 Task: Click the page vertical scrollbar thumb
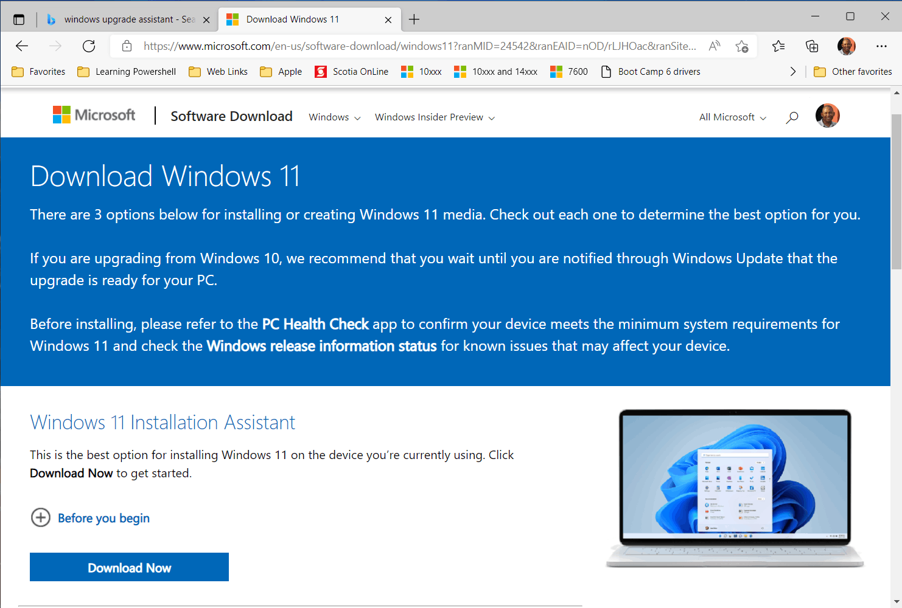896,192
